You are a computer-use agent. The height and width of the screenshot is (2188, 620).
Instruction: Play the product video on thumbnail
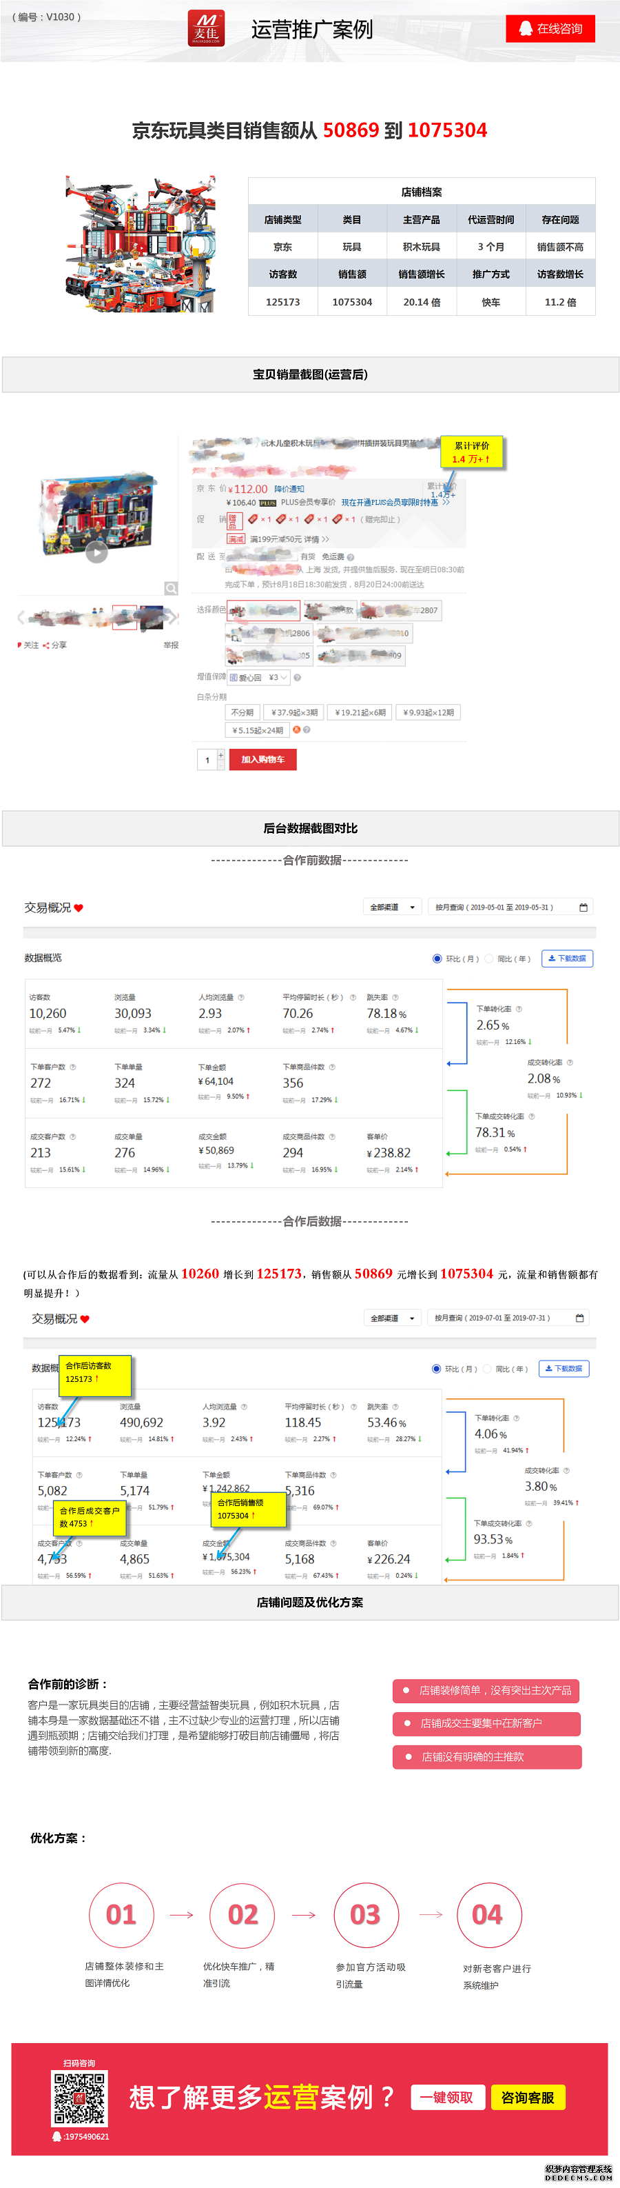point(96,553)
